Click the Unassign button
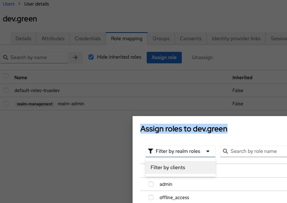 point(202,57)
